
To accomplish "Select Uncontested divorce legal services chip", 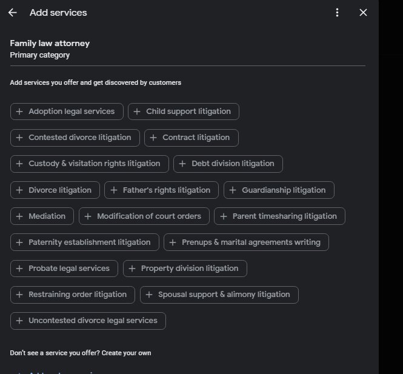I will point(88,321).
